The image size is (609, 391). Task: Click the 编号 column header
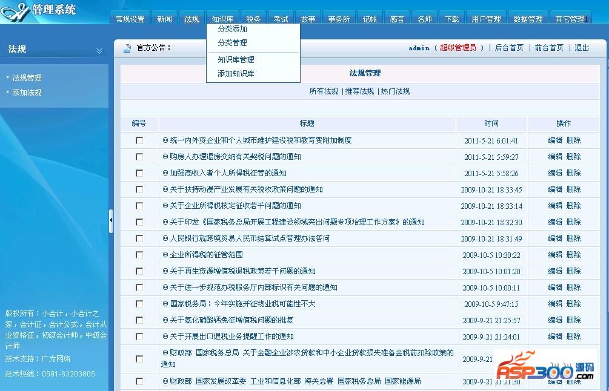[x=139, y=123]
